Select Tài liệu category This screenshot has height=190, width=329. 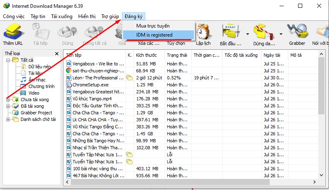point(35,73)
